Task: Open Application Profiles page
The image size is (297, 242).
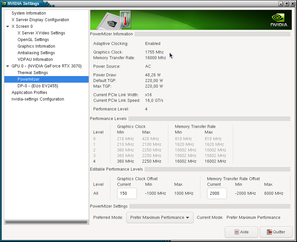Action: click(x=29, y=93)
